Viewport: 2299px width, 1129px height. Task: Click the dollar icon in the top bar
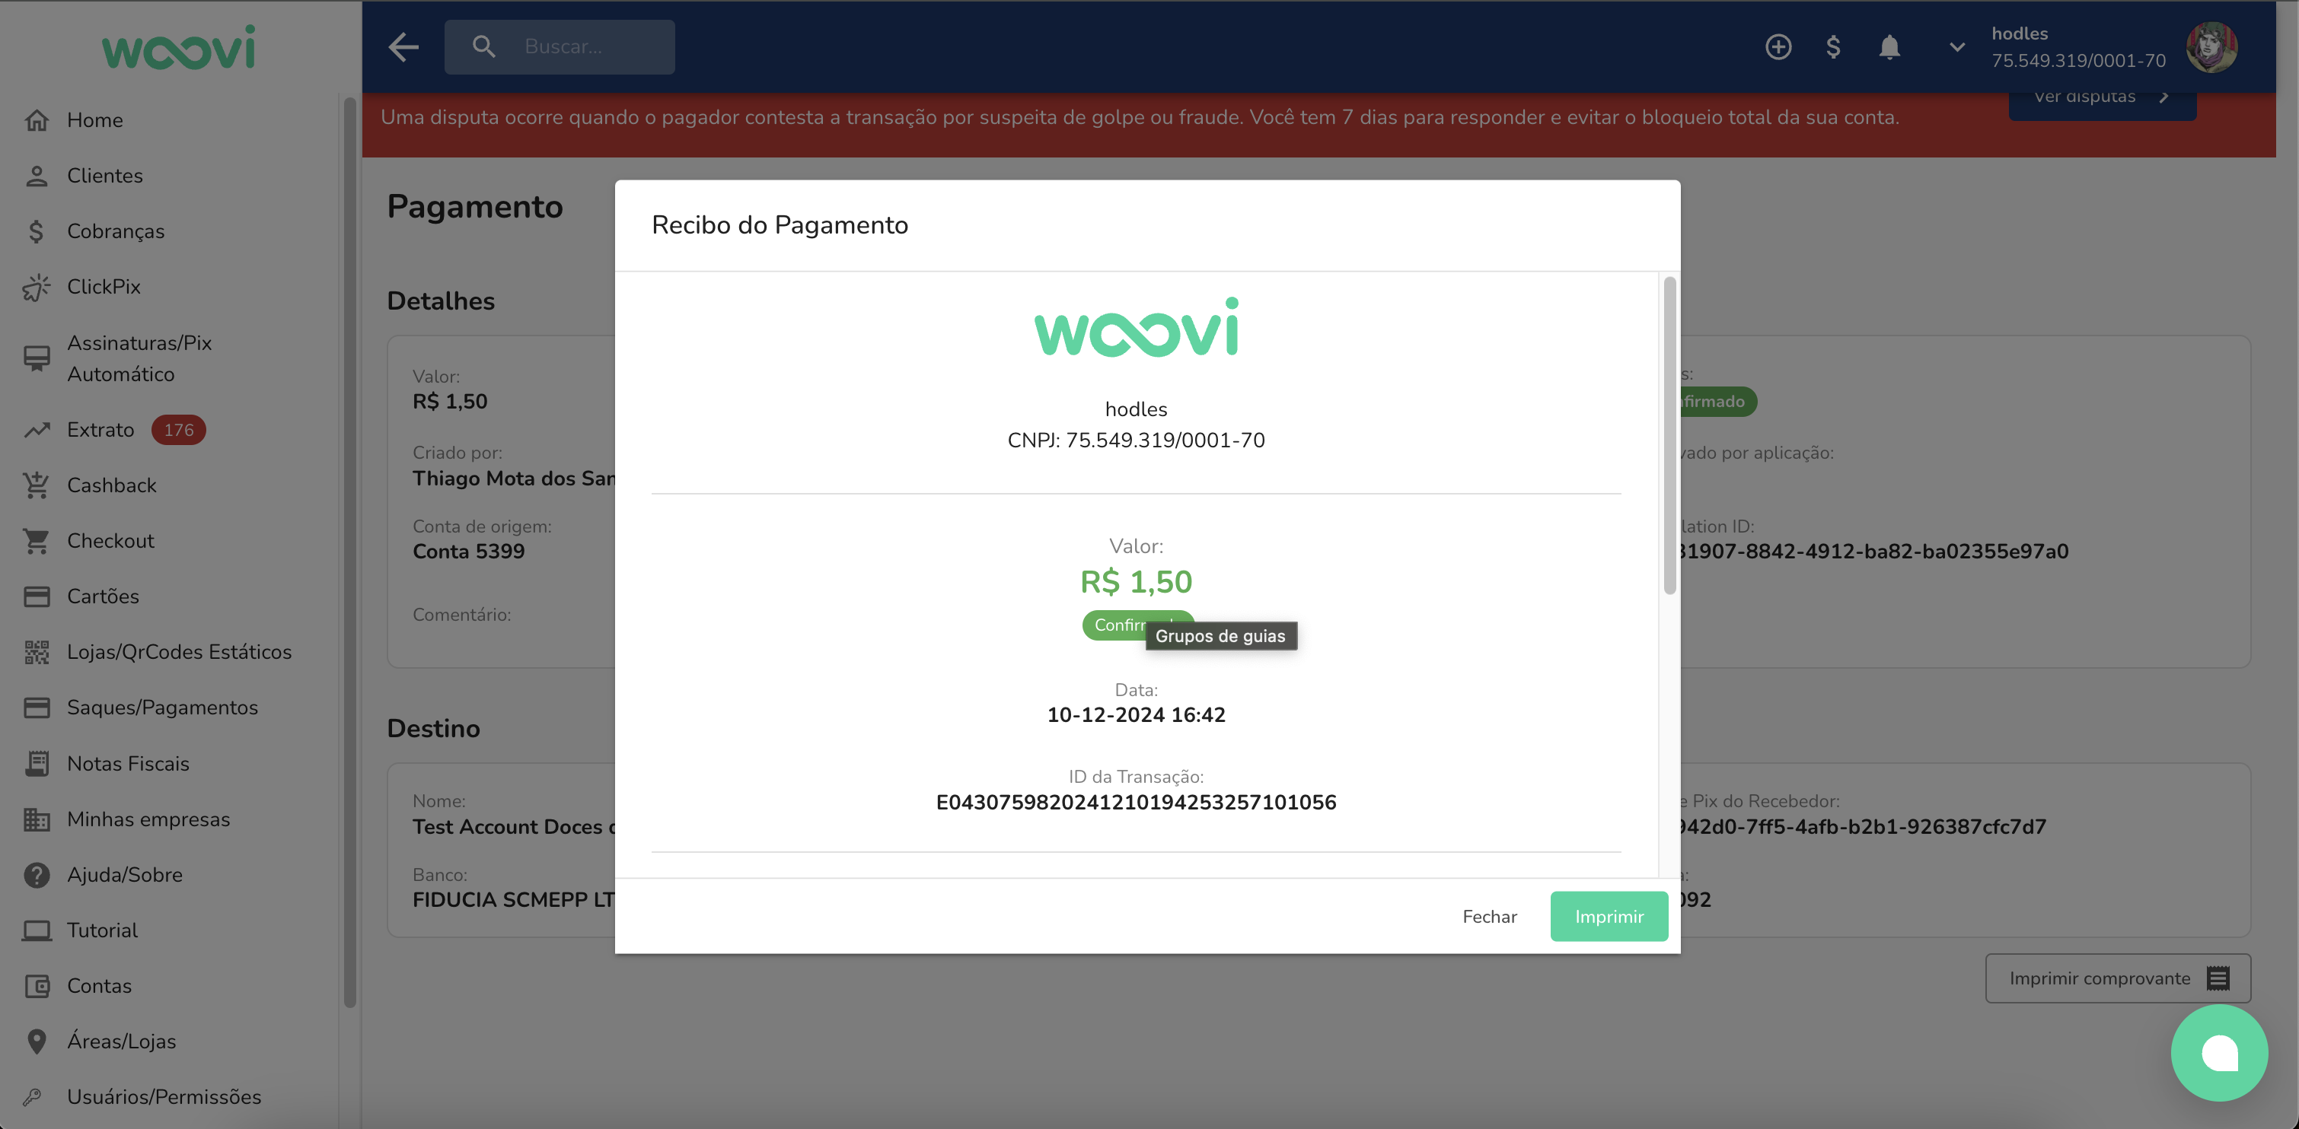(1834, 46)
